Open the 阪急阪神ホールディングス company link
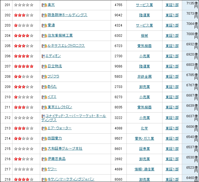This screenshot has width=199, height=182. pyautogui.click(x=67, y=15)
